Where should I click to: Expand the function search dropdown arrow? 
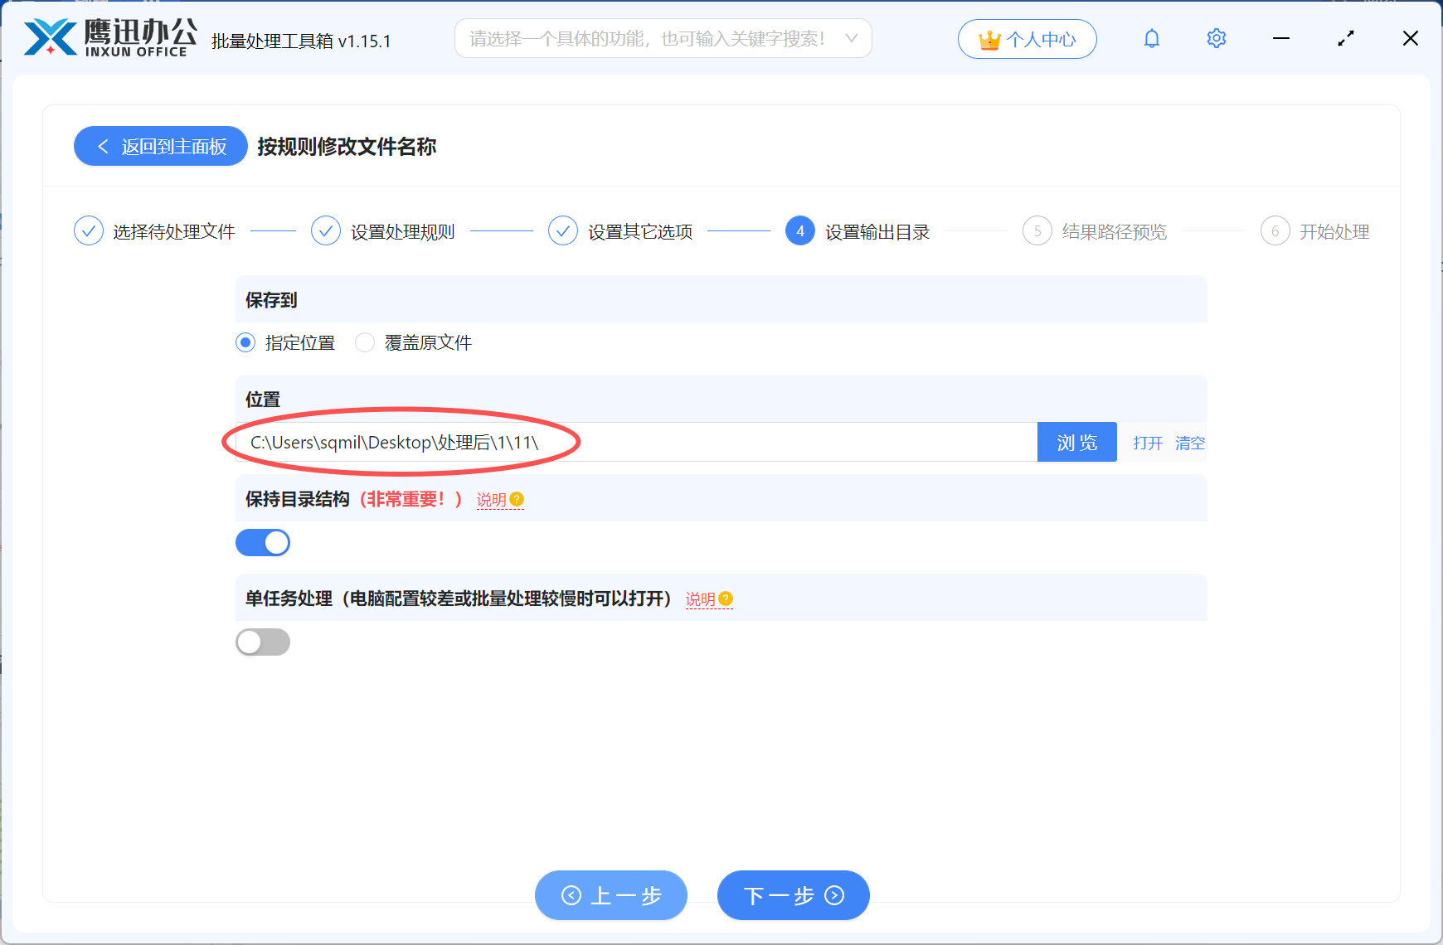pyautogui.click(x=852, y=38)
